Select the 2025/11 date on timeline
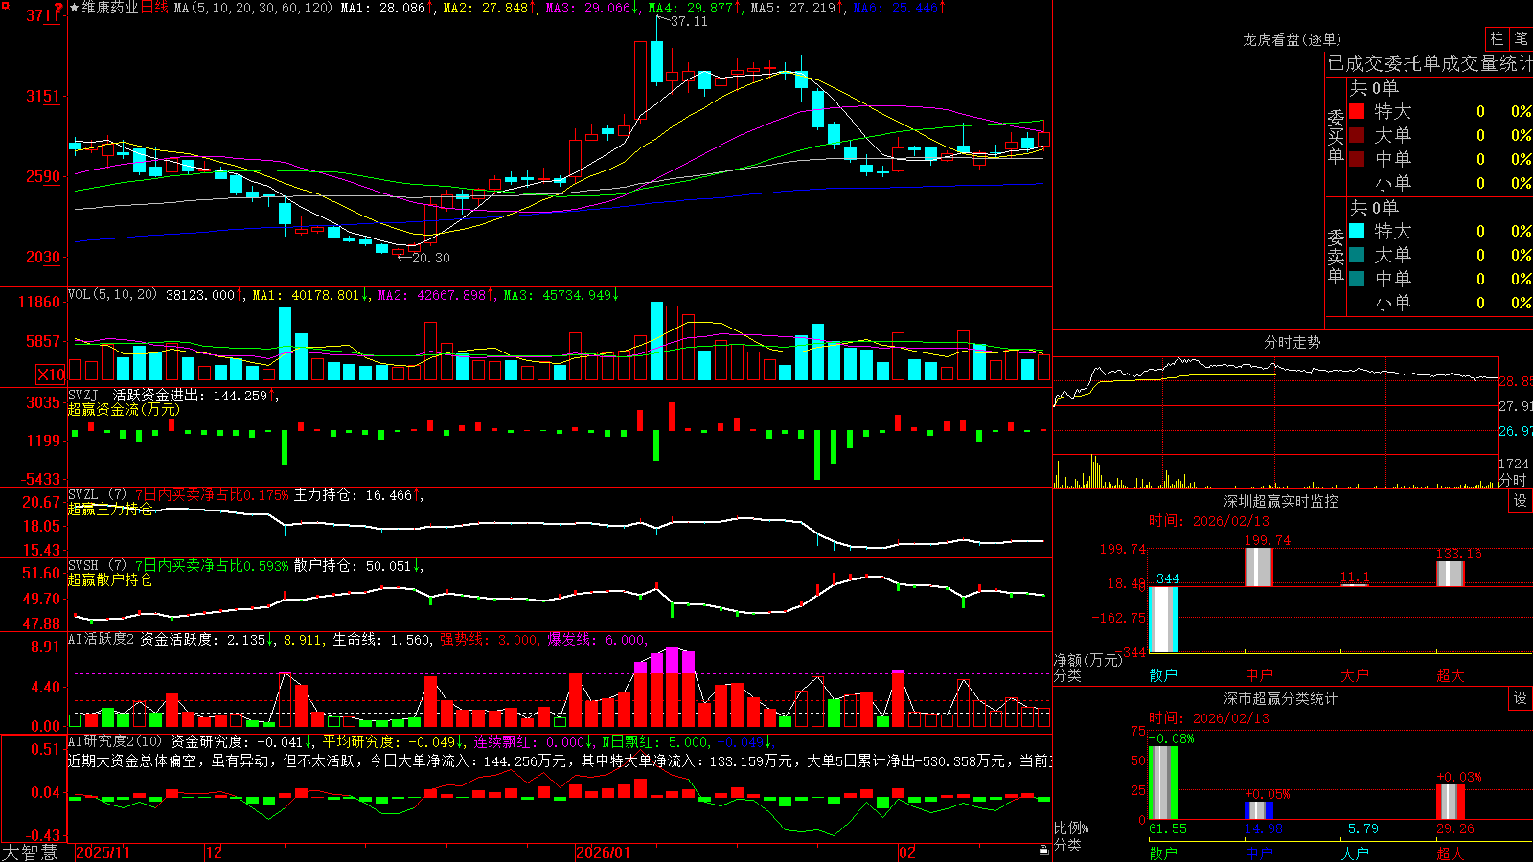The width and height of the screenshot is (1533, 862). click(103, 852)
